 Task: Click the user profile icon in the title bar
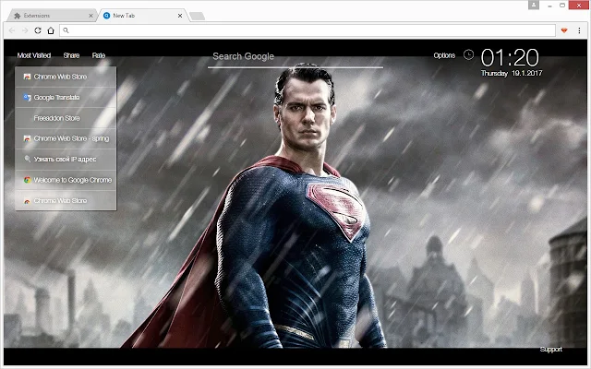pyautogui.click(x=534, y=5)
